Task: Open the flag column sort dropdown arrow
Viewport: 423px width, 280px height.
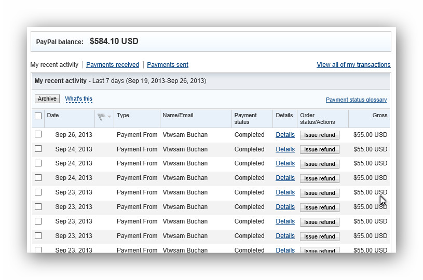Action: pyautogui.click(x=110, y=117)
